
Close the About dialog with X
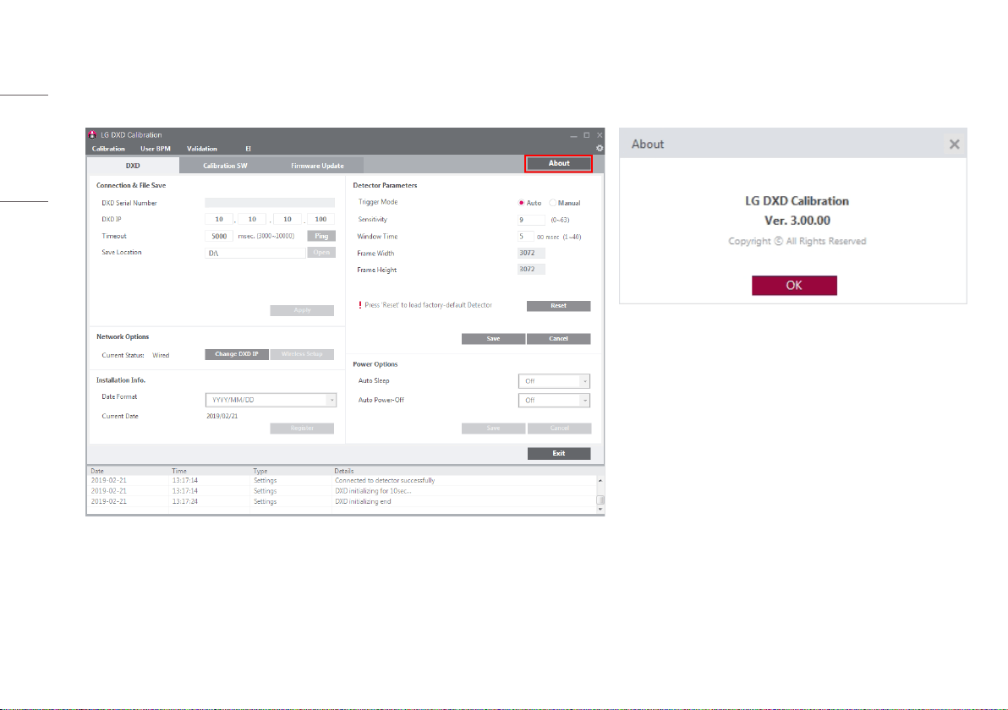tap(954, 145)
